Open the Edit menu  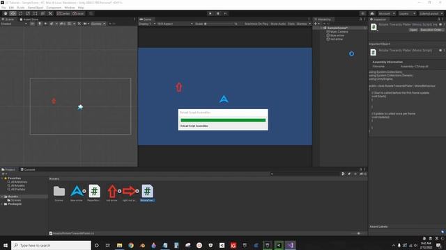[x=11, y=8]
